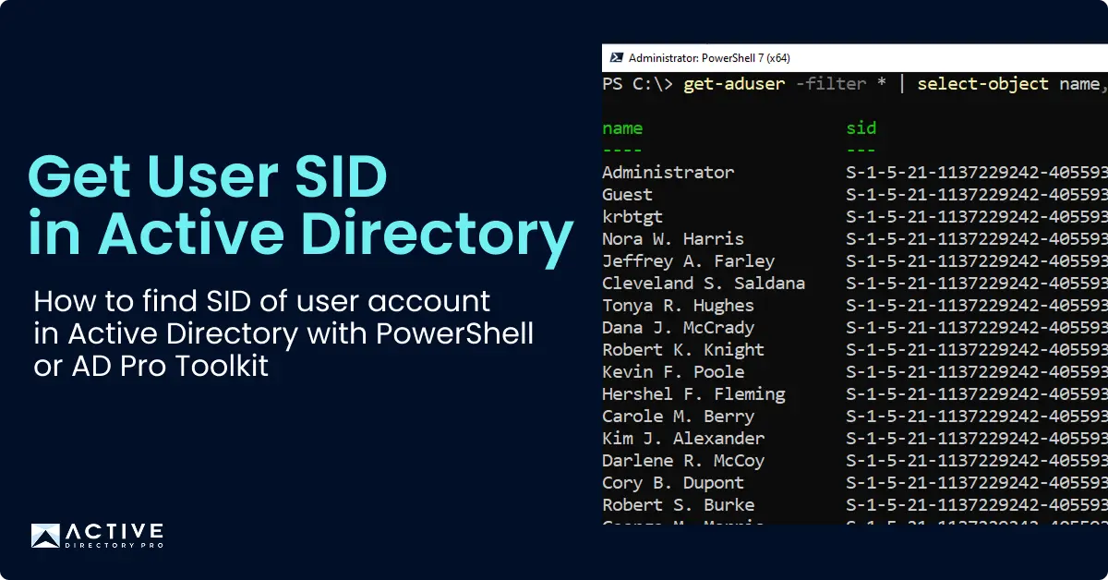Click the 'Get User SID' heading

[208, 176]
